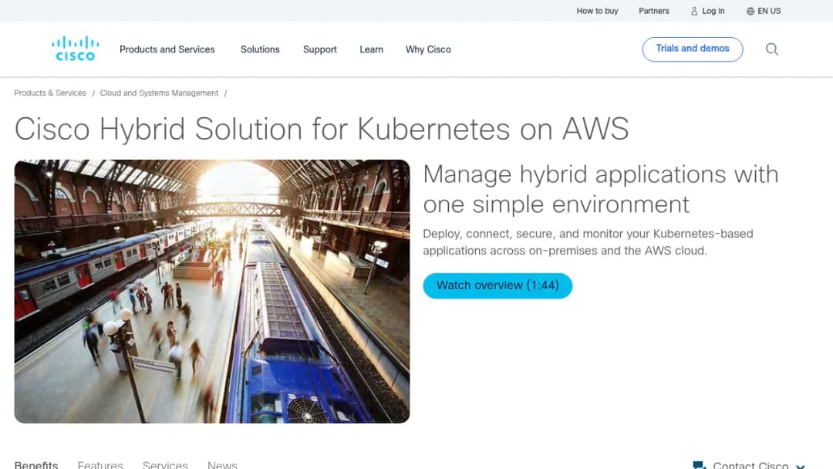Click the 'Deploy, connect, secure' description text
833x469 pixels.
(x=588, y=242)
